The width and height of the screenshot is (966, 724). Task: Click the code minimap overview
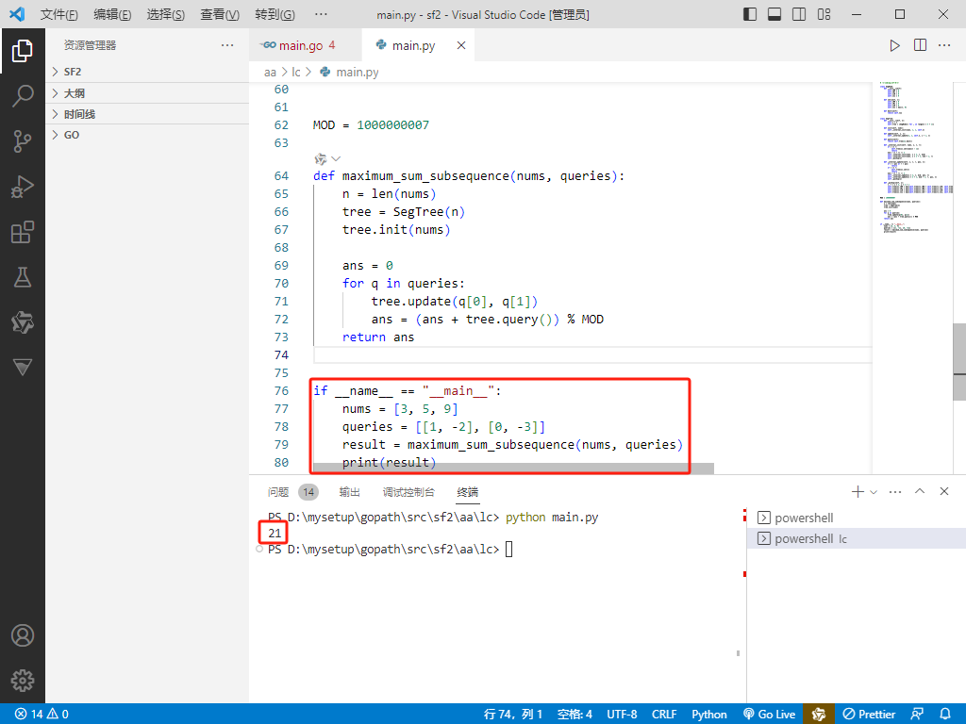click(x=915, y=157)
